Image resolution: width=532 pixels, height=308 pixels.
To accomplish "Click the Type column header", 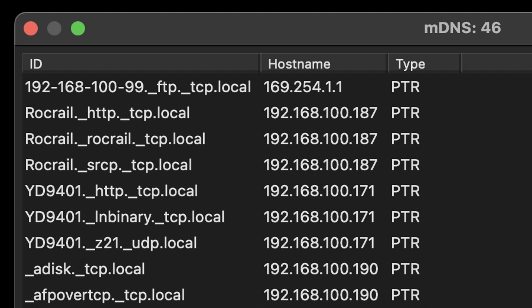I will [423, 64].
